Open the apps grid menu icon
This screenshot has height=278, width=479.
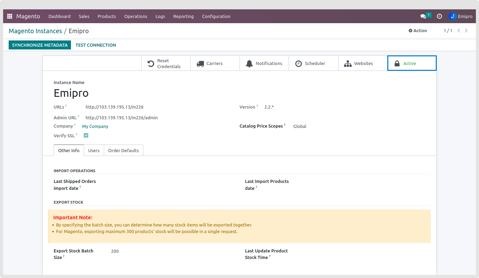10,16
